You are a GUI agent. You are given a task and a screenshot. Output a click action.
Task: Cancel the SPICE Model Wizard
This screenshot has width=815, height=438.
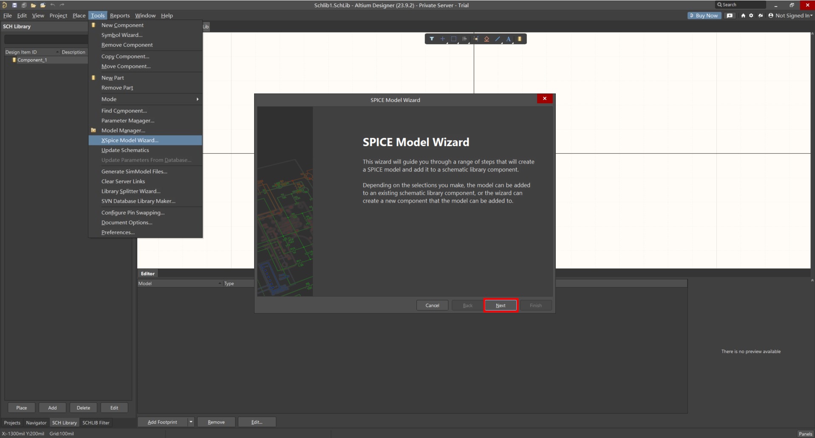[x=432, y=305]
